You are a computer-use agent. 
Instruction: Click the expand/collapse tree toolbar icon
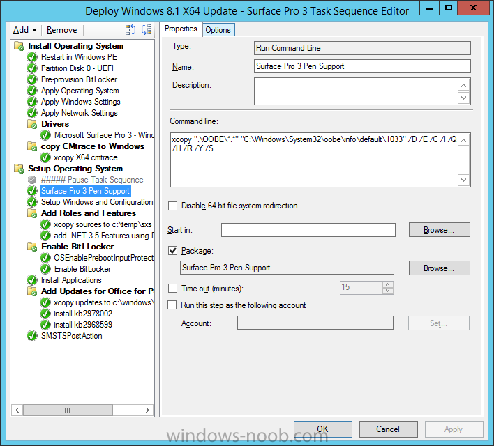click(147, 30)
